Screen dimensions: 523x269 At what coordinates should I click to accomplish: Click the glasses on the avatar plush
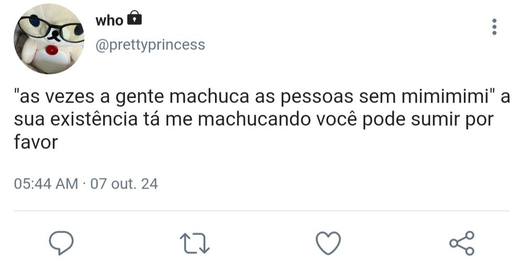click(50, 28)
